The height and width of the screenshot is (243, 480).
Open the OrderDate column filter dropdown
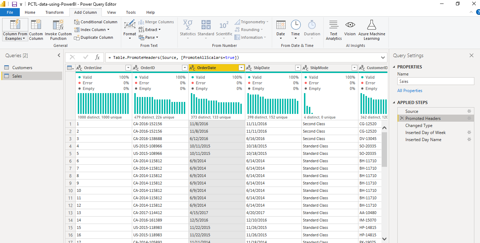(241, 68)
